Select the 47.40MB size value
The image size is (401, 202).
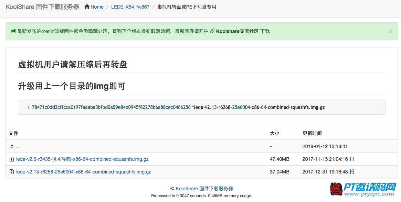tap(279, 159)
